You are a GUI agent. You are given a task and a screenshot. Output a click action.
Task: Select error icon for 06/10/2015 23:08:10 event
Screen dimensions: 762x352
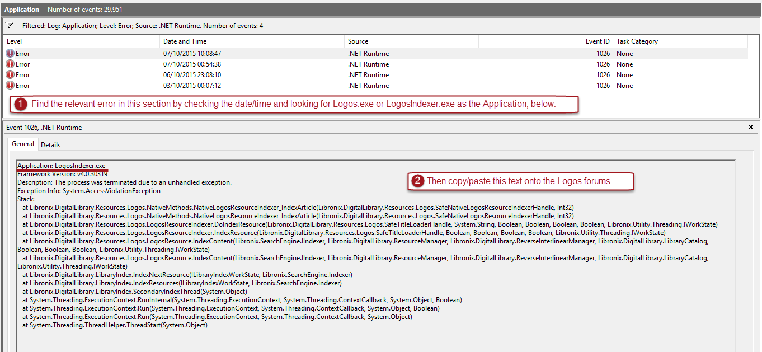pyautogui.click(x=10, y=75)
